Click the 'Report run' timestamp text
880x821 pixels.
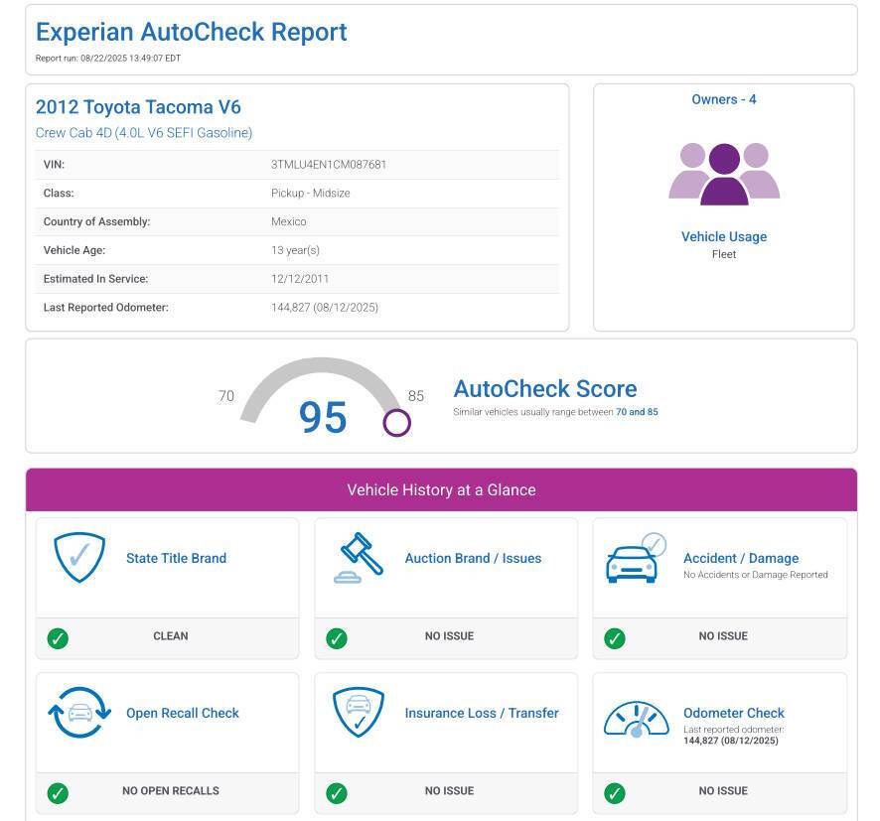point(107,59)
